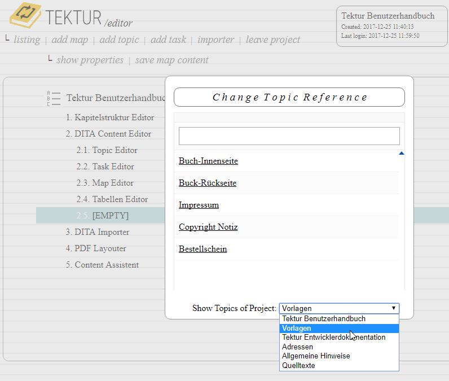Image resolution: width=449 pixels, height=381 pixels.
Task: Click leave project in the menu
Action: coord(273,40)
